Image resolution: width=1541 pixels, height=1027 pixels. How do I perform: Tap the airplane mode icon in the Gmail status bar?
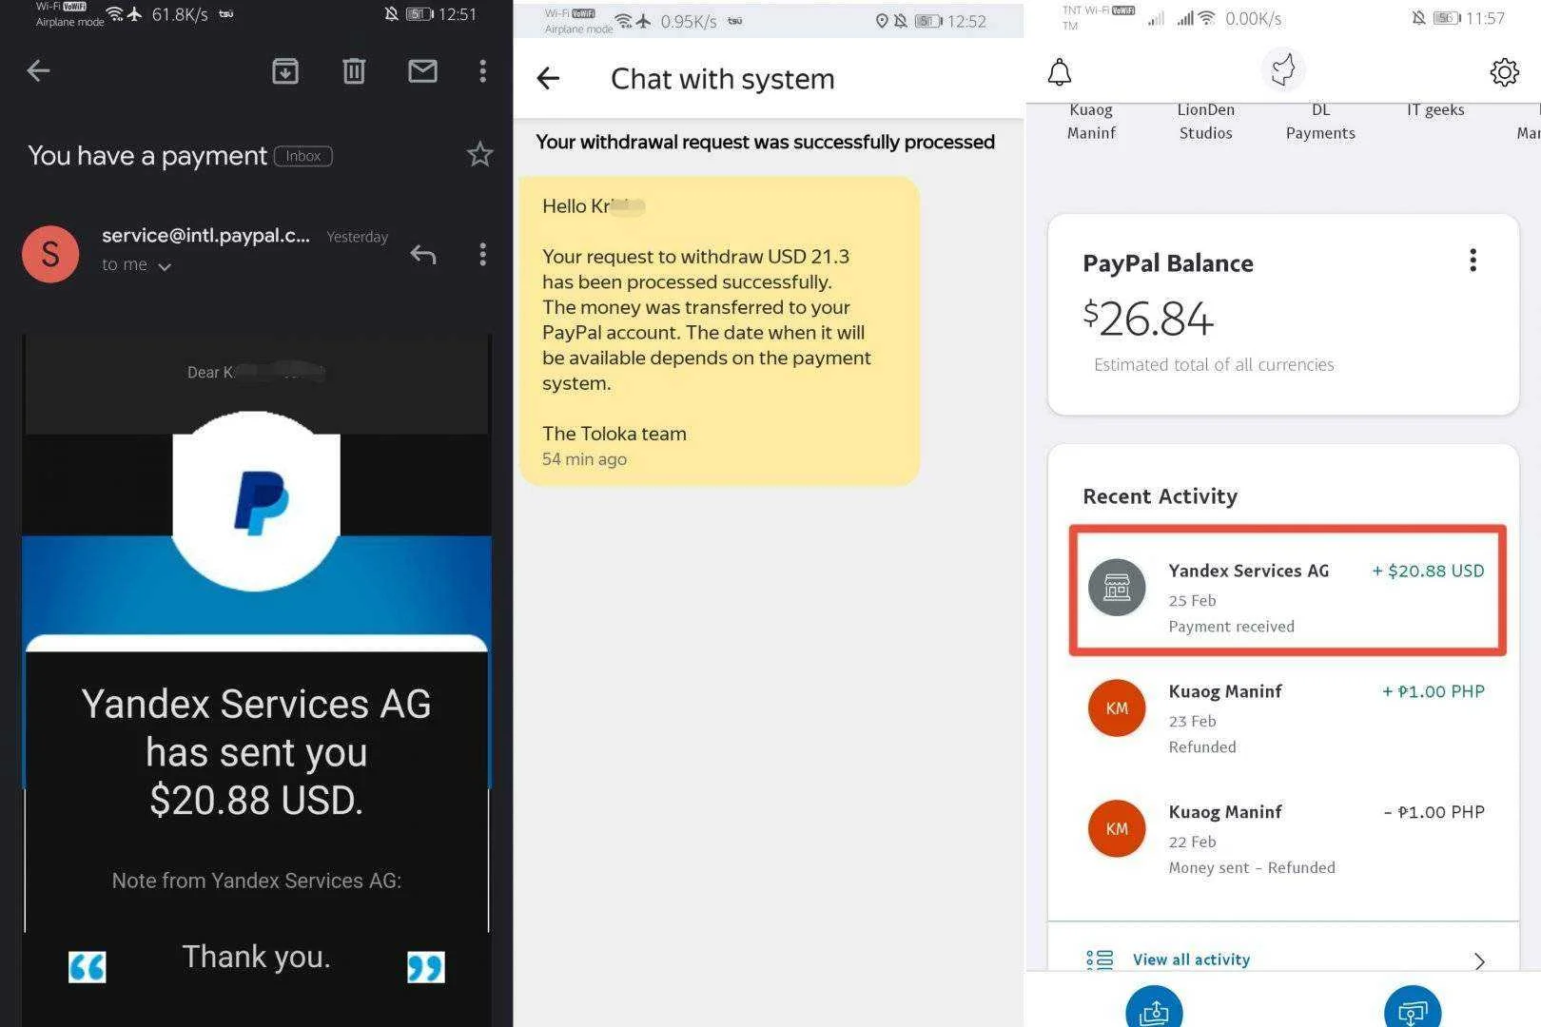[x=134, y=13]
